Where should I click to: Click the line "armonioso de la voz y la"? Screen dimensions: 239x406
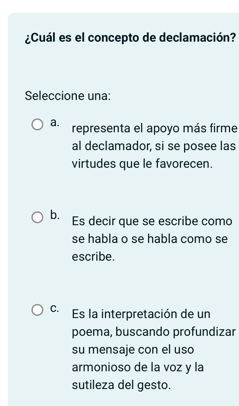pyautogui.click(x=138, y=367)
